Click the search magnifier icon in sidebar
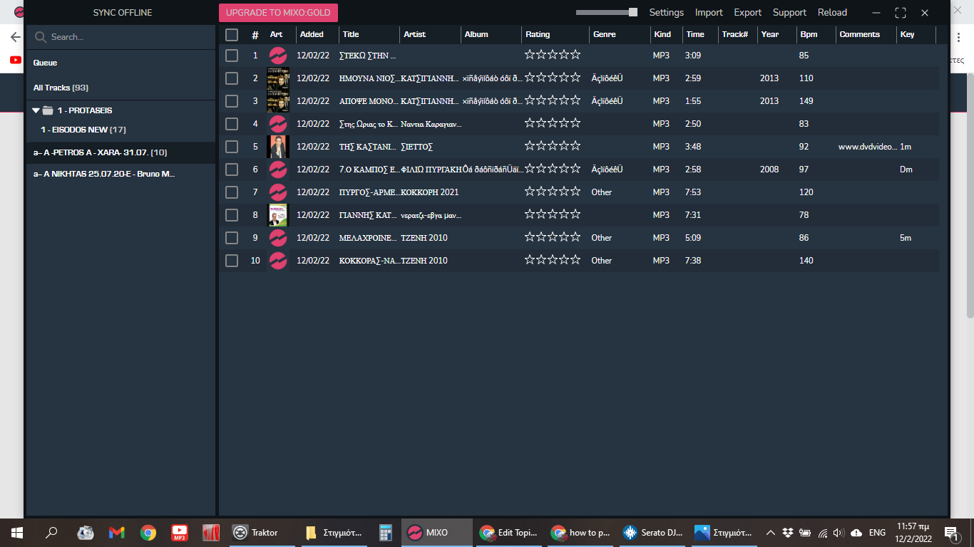The height and width of the screenshot is (547, 974). (x=41, y=37)
